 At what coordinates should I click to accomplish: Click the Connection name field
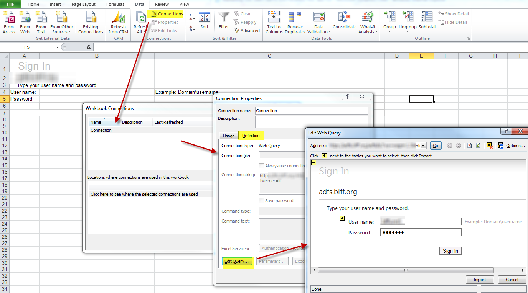pyautogui.click(x=312, y=111)
